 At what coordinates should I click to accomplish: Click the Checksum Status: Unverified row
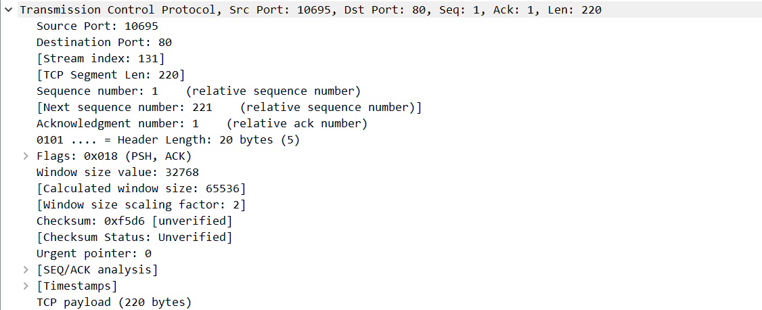(134, 238)
